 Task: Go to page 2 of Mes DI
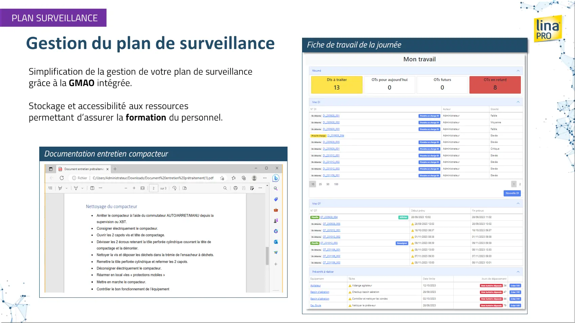click(520, 184)
